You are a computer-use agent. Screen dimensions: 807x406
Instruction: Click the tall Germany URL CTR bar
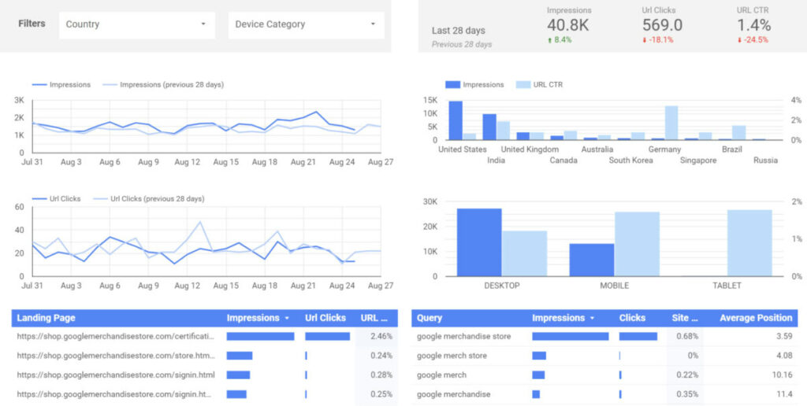tap(671, 123)
